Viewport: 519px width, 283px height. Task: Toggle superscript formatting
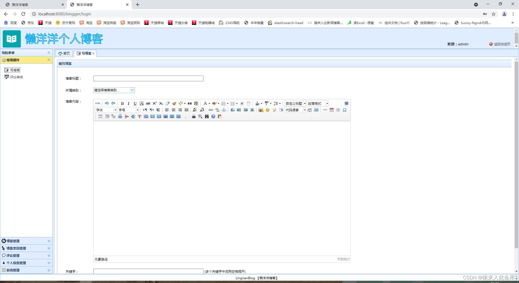pyautogui.click(x=155, y=103)
